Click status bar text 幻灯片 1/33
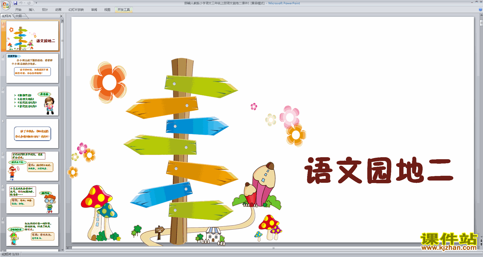This screenshot has width=483, height=257. 11,254
